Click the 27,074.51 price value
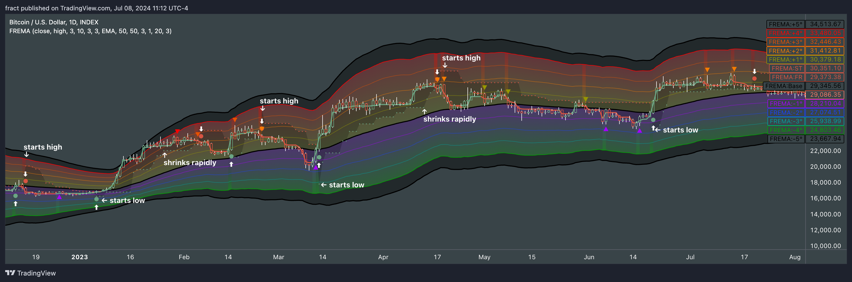The height and width of the screenshot is (282, 852). (x=825, y=112)
